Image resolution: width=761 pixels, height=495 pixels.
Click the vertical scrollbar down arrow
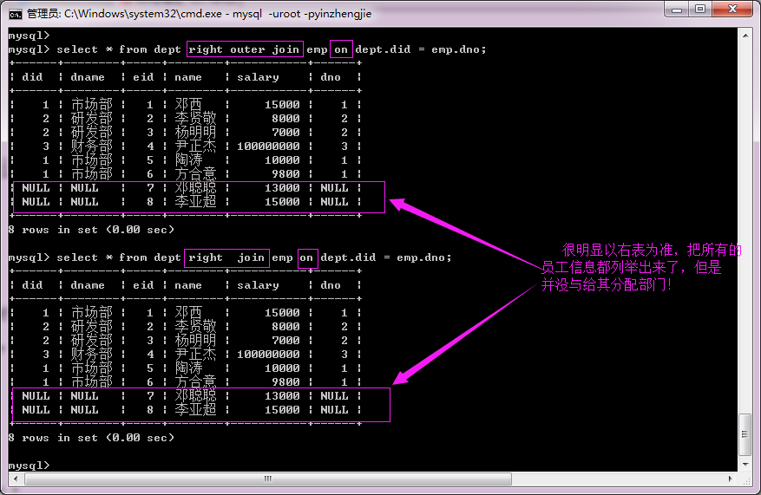745,465
